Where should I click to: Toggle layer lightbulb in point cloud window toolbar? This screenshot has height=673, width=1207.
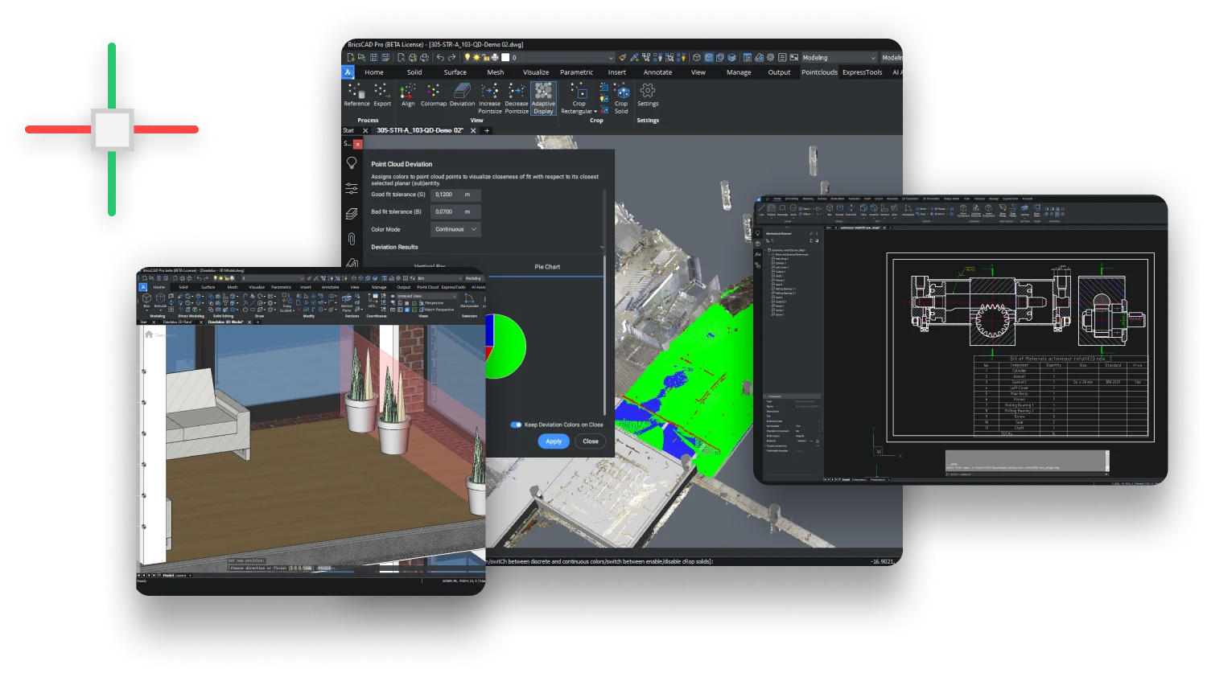tap(467, 58)
